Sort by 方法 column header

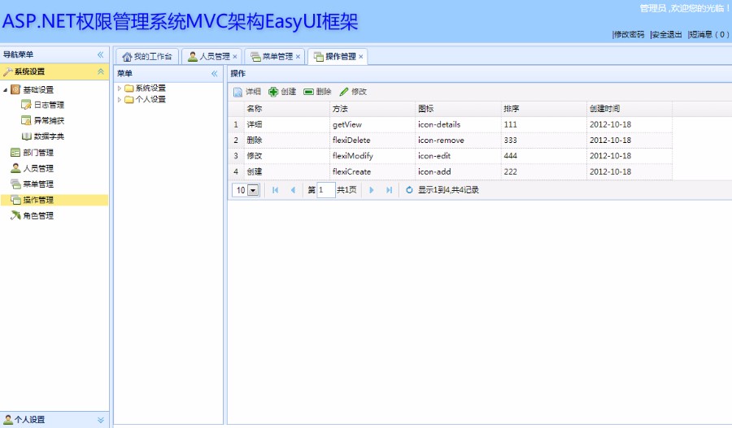coord(373,109)
